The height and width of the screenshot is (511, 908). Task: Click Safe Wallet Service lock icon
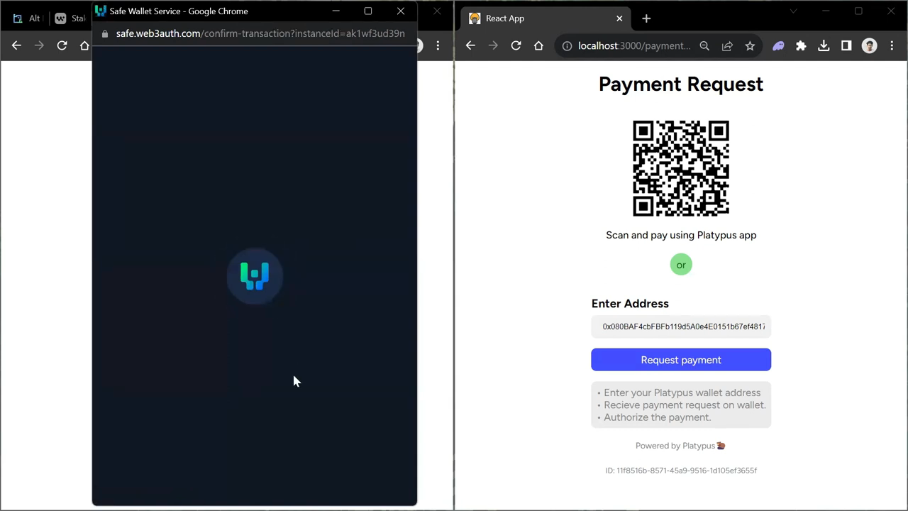[105, 33]
